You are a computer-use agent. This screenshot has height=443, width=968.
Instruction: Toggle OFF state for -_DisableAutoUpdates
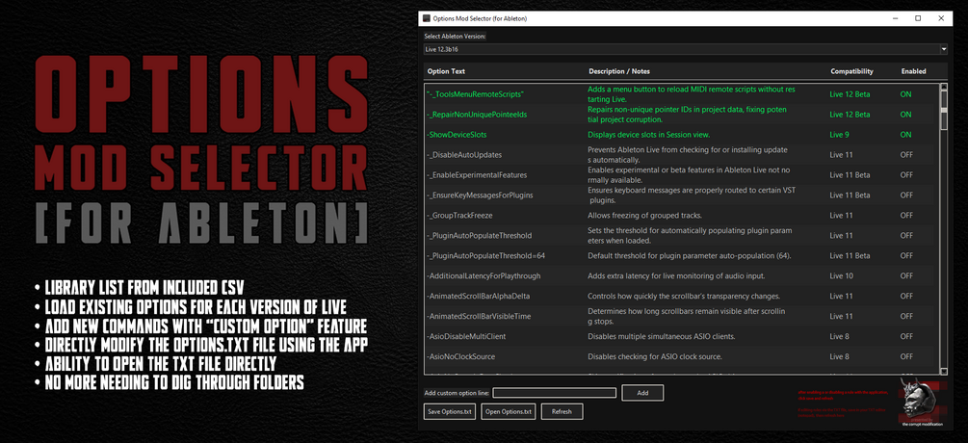(906, 155)
